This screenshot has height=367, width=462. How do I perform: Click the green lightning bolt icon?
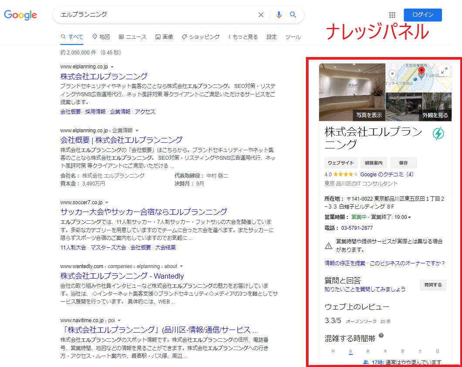438,134
